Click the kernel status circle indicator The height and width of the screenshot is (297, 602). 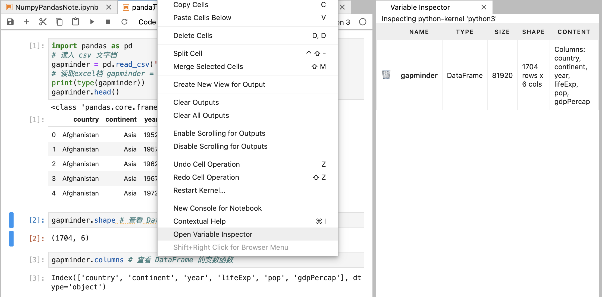pyautogui.click(x=363, y=22)
